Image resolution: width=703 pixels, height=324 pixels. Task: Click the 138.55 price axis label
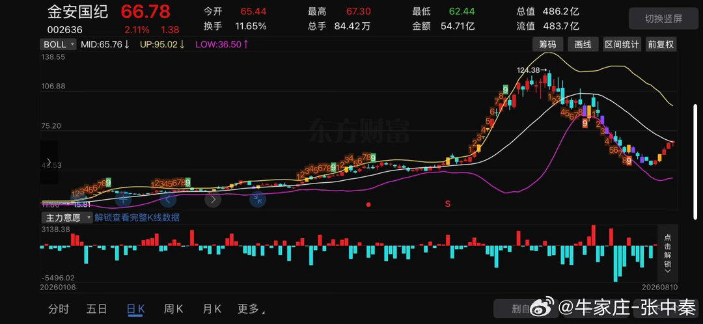click(53, 57)
